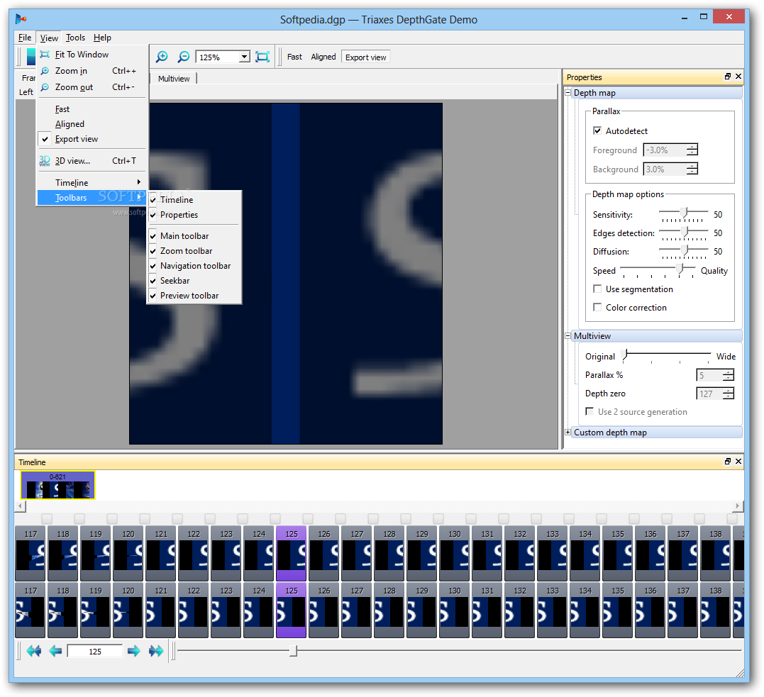
Task: Switch to the Multiview tab
Action: tap(174, 79)
